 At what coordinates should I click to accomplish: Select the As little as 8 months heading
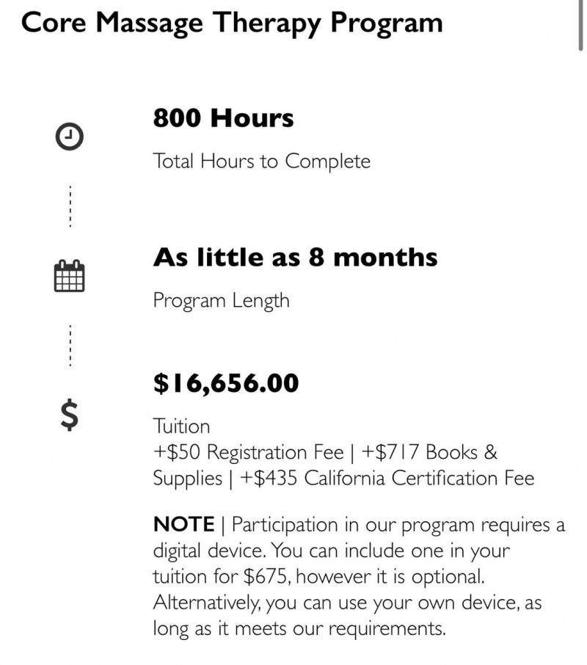pyautogui.click(x=295, y=258)
